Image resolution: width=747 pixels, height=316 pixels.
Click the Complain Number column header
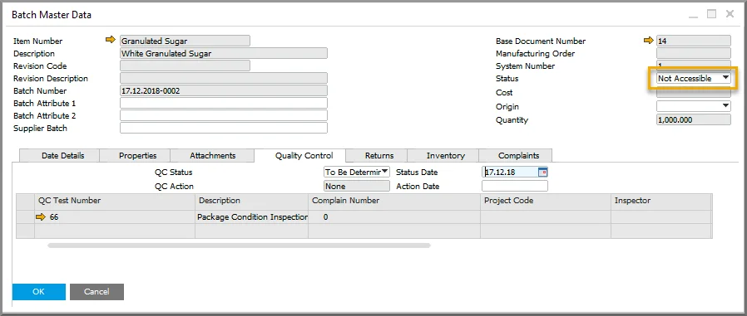tap(394, 201)
